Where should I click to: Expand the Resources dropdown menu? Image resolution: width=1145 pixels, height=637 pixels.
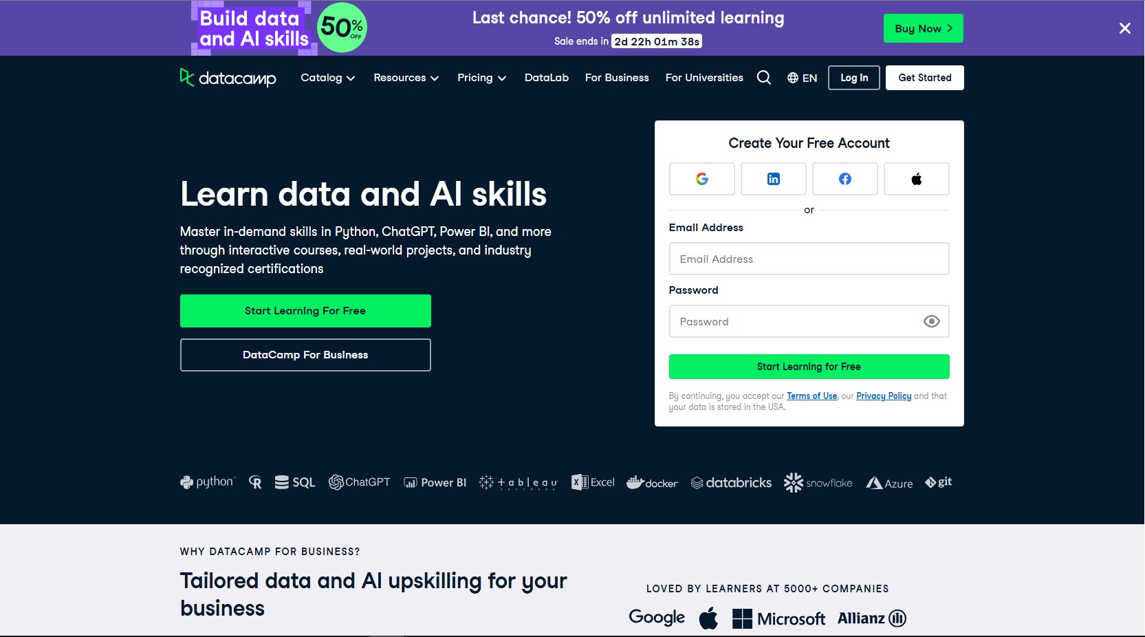[406, 78]
